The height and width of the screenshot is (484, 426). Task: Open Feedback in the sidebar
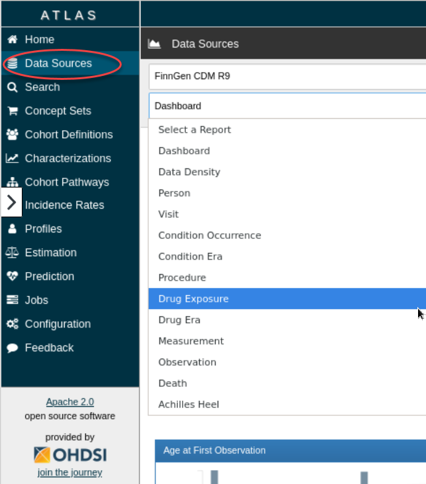point(49,348)
